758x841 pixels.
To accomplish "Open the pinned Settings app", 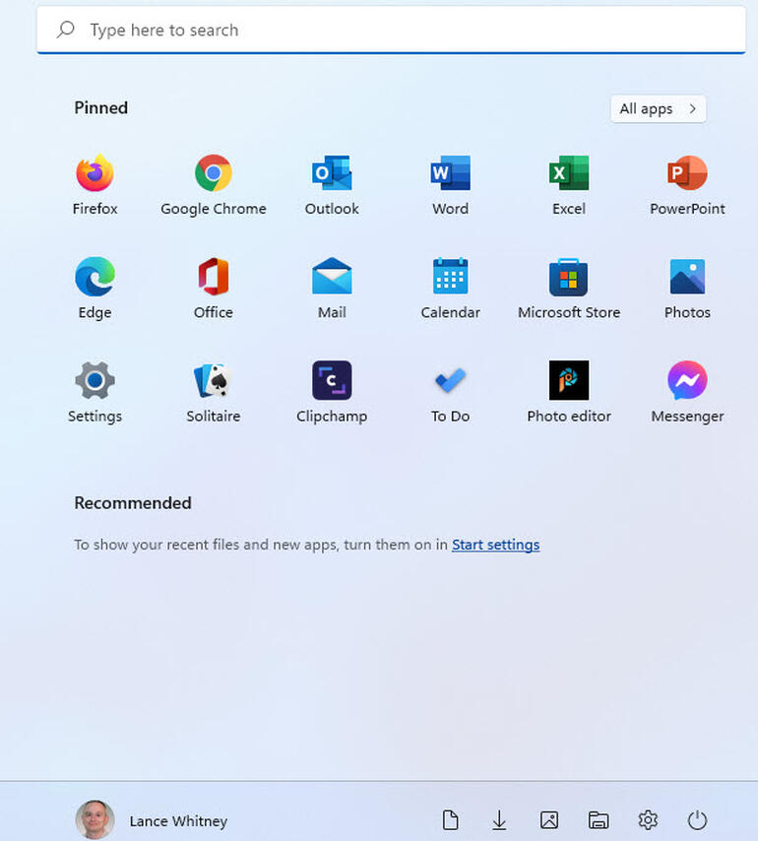I will point(95,392).
